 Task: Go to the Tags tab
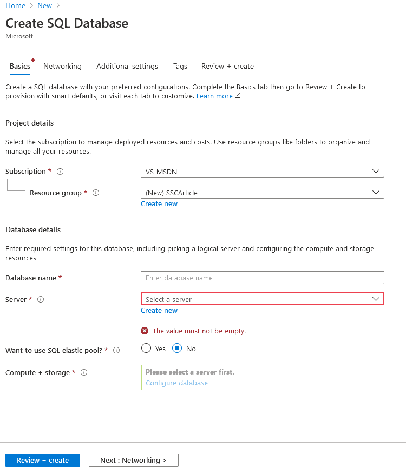(x=180, y=67)
